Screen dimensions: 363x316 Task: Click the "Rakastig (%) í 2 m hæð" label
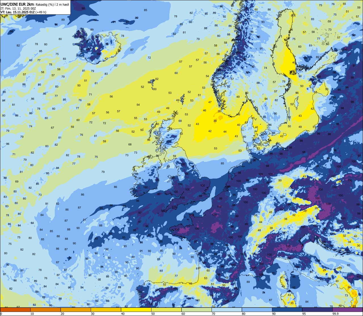point(52,4)
